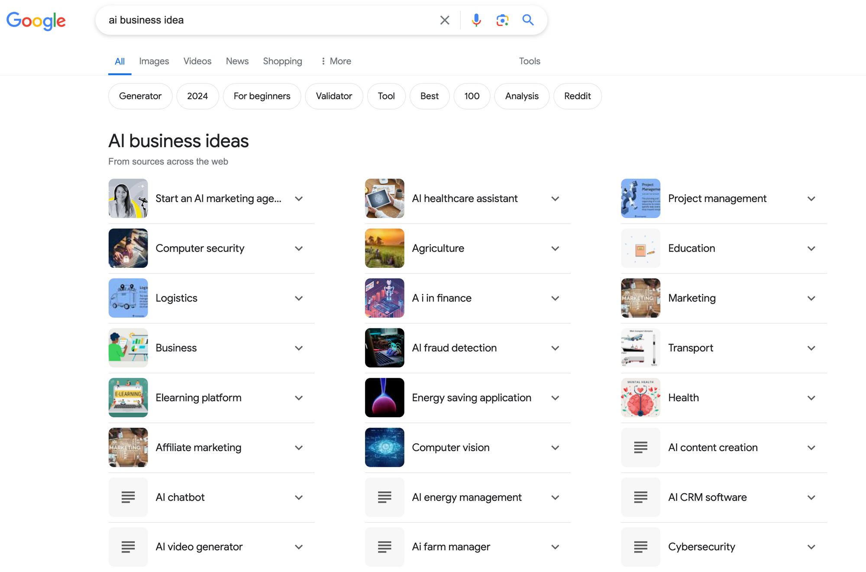Expand the Project management chevron
Image resolution: width=866 pixels, height=572 pixels.
point(811,198)
